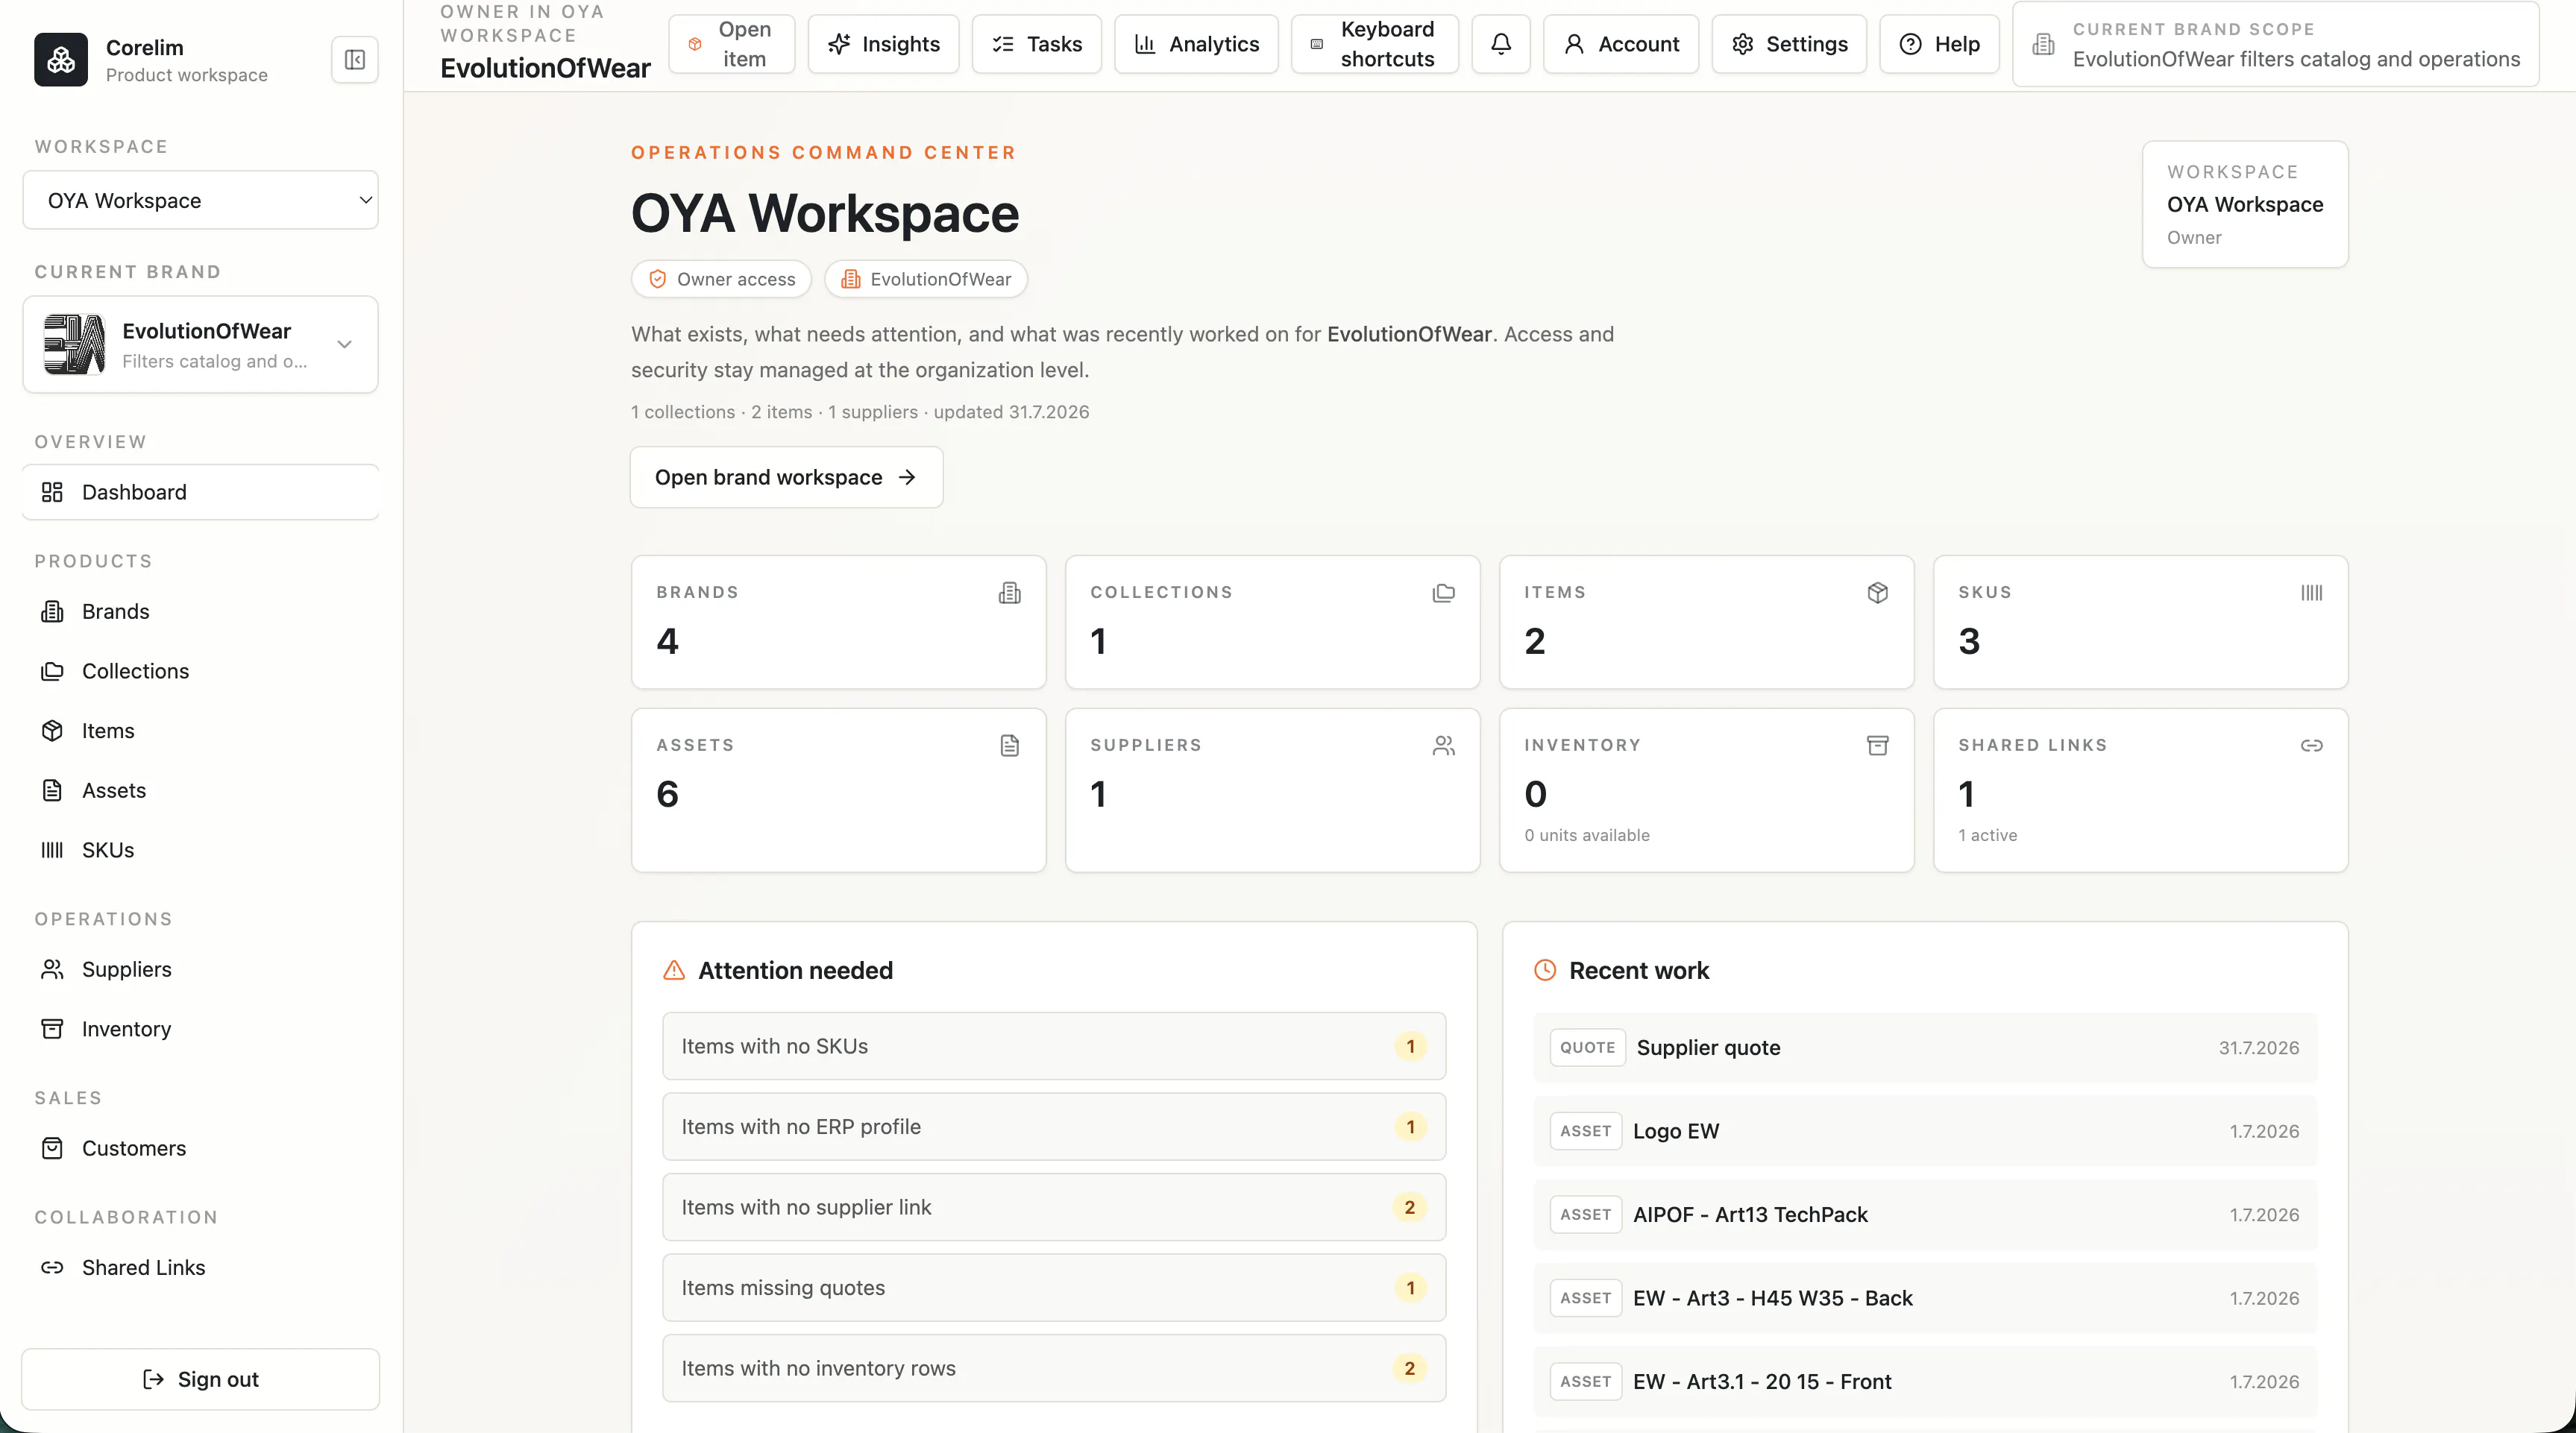Open Inventory in sidebar
This screenshot has width=2576, height=1433.
[x=201, y=1029]
